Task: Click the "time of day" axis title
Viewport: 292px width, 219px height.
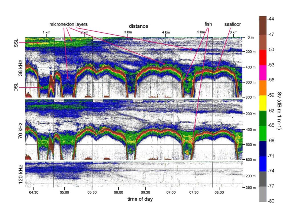Action: (x=140, y=199)
